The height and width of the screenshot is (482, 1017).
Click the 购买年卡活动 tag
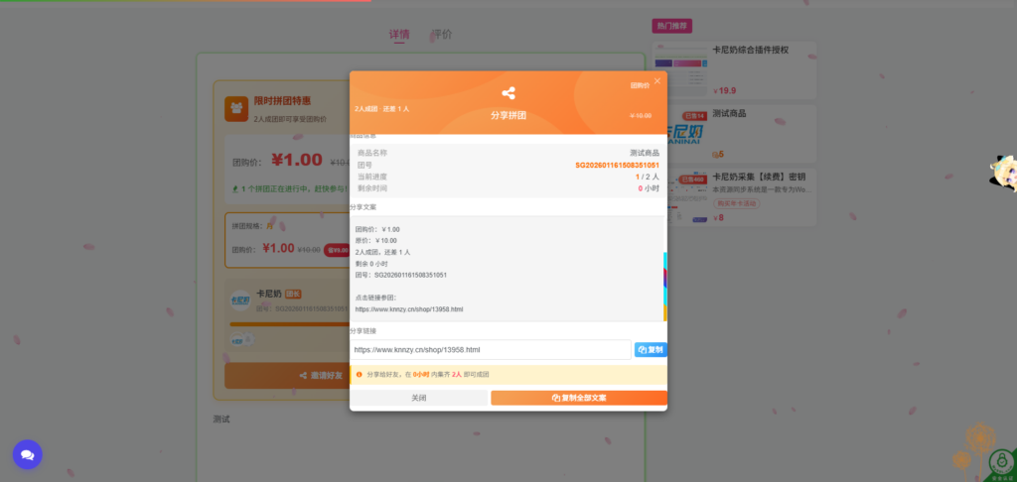[736, 203]
